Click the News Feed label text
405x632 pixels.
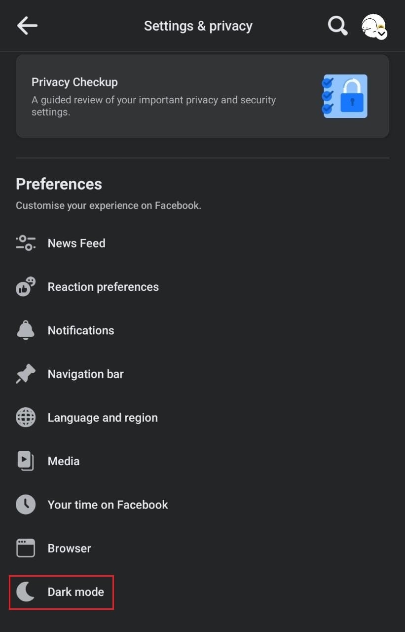(x=76, y=243)
